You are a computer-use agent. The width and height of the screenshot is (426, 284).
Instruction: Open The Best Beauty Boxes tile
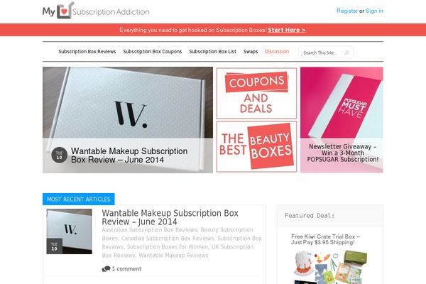click(x=256, y=147)
